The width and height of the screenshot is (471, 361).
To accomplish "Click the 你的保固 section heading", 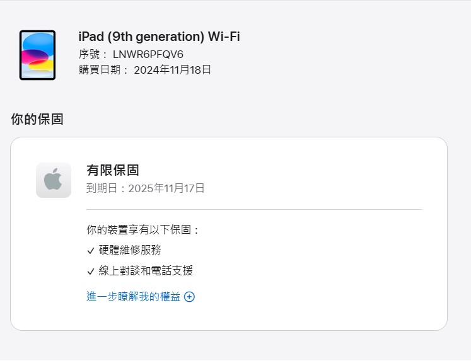I will [x=37, y=119].
